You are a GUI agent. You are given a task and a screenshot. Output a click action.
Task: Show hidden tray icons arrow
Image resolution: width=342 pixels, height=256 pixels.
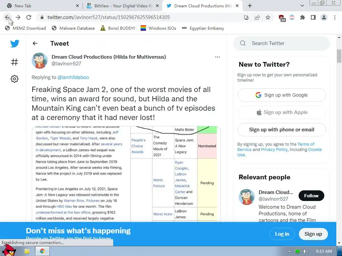pos(289,251)
